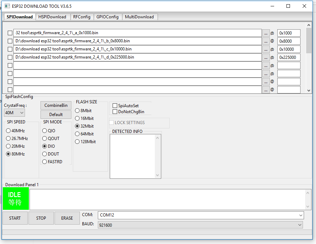316x244 pixels.
Task: Select 64Mbit flash size
Action: point(77,134)
